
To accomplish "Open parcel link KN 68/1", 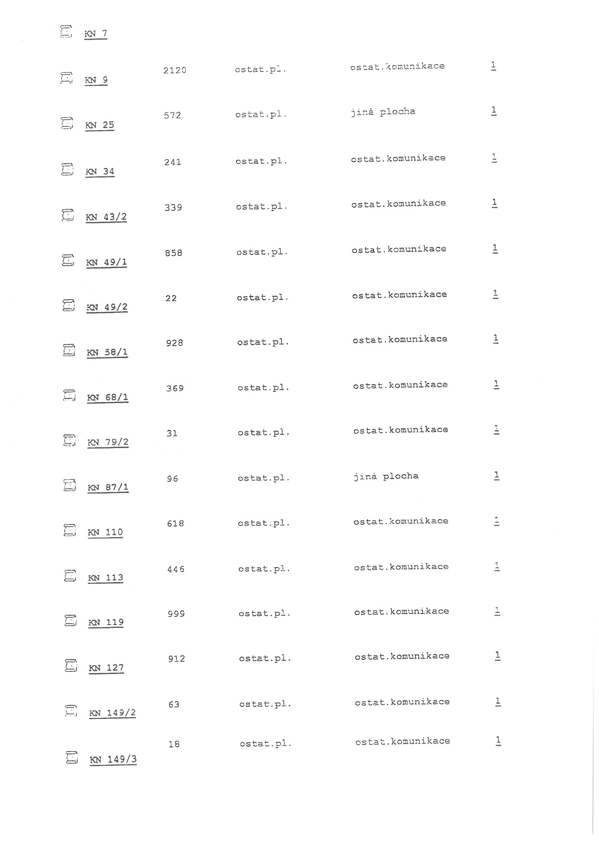I will tap(108, 398).
